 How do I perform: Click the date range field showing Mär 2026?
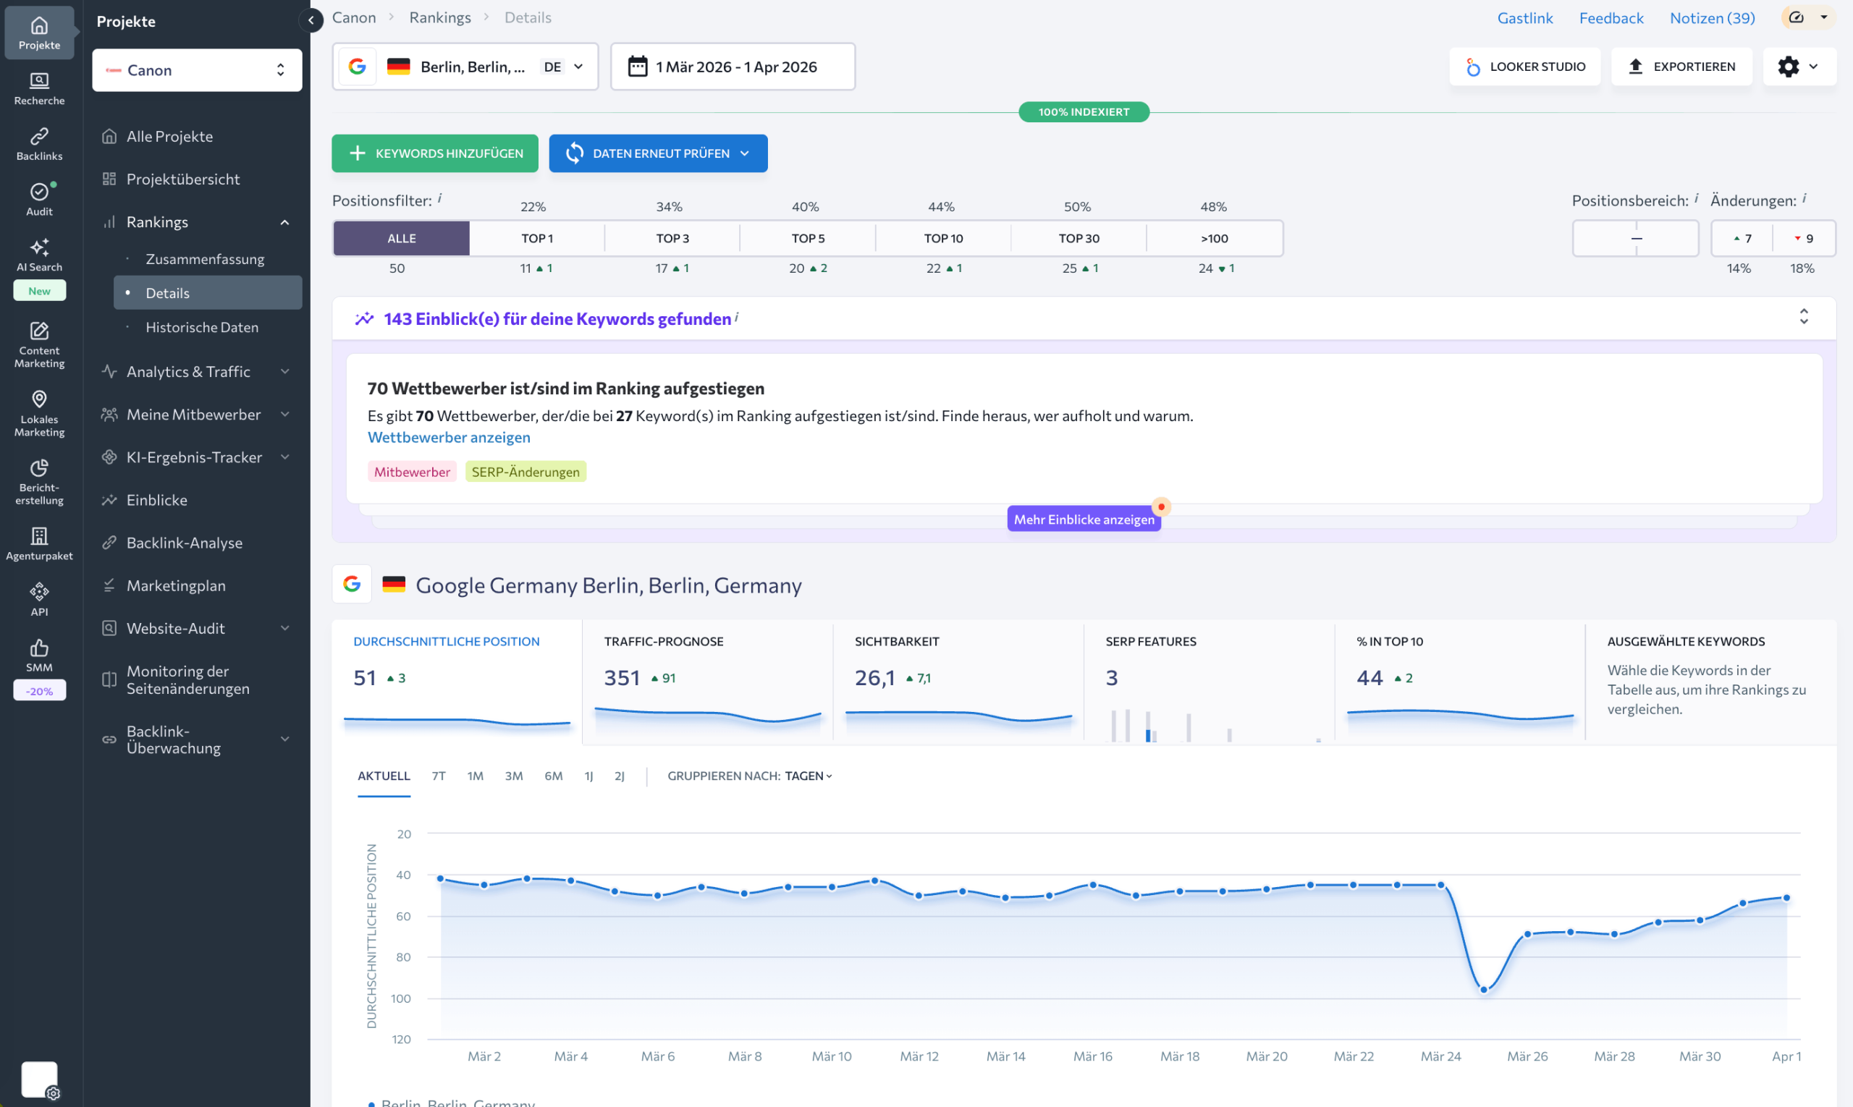(733, 67)
